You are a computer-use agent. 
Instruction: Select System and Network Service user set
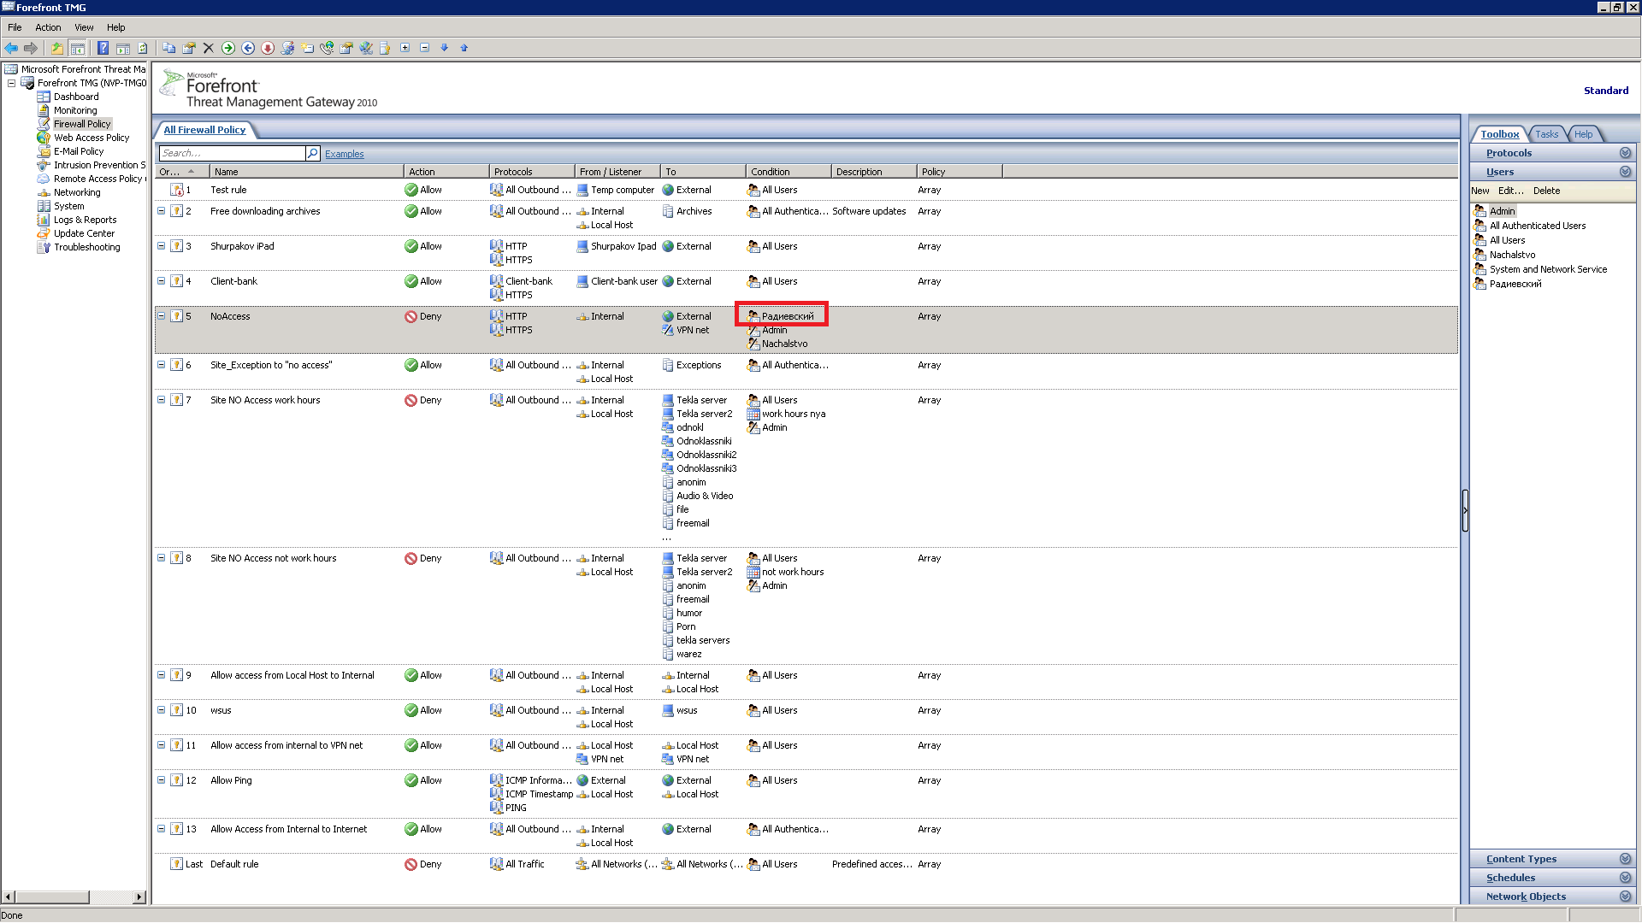pos(1548,269)
